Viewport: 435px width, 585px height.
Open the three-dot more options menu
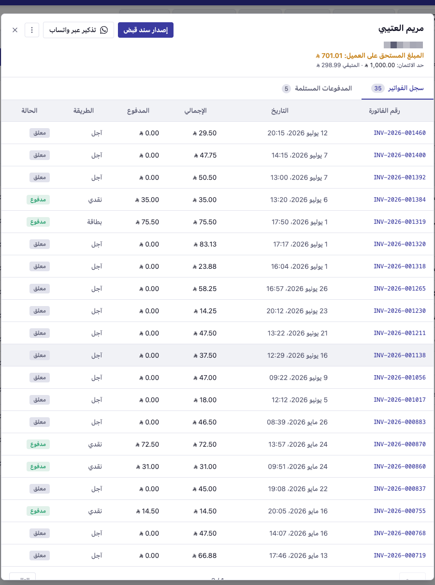(x=32, y=30)
